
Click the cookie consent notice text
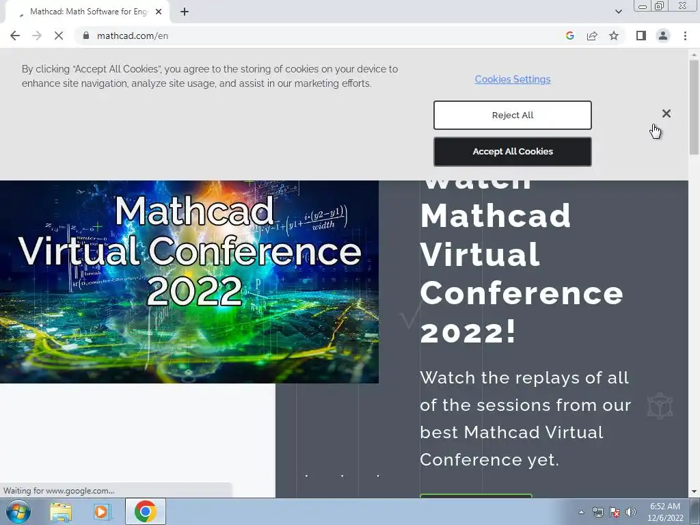click(210, 77)
